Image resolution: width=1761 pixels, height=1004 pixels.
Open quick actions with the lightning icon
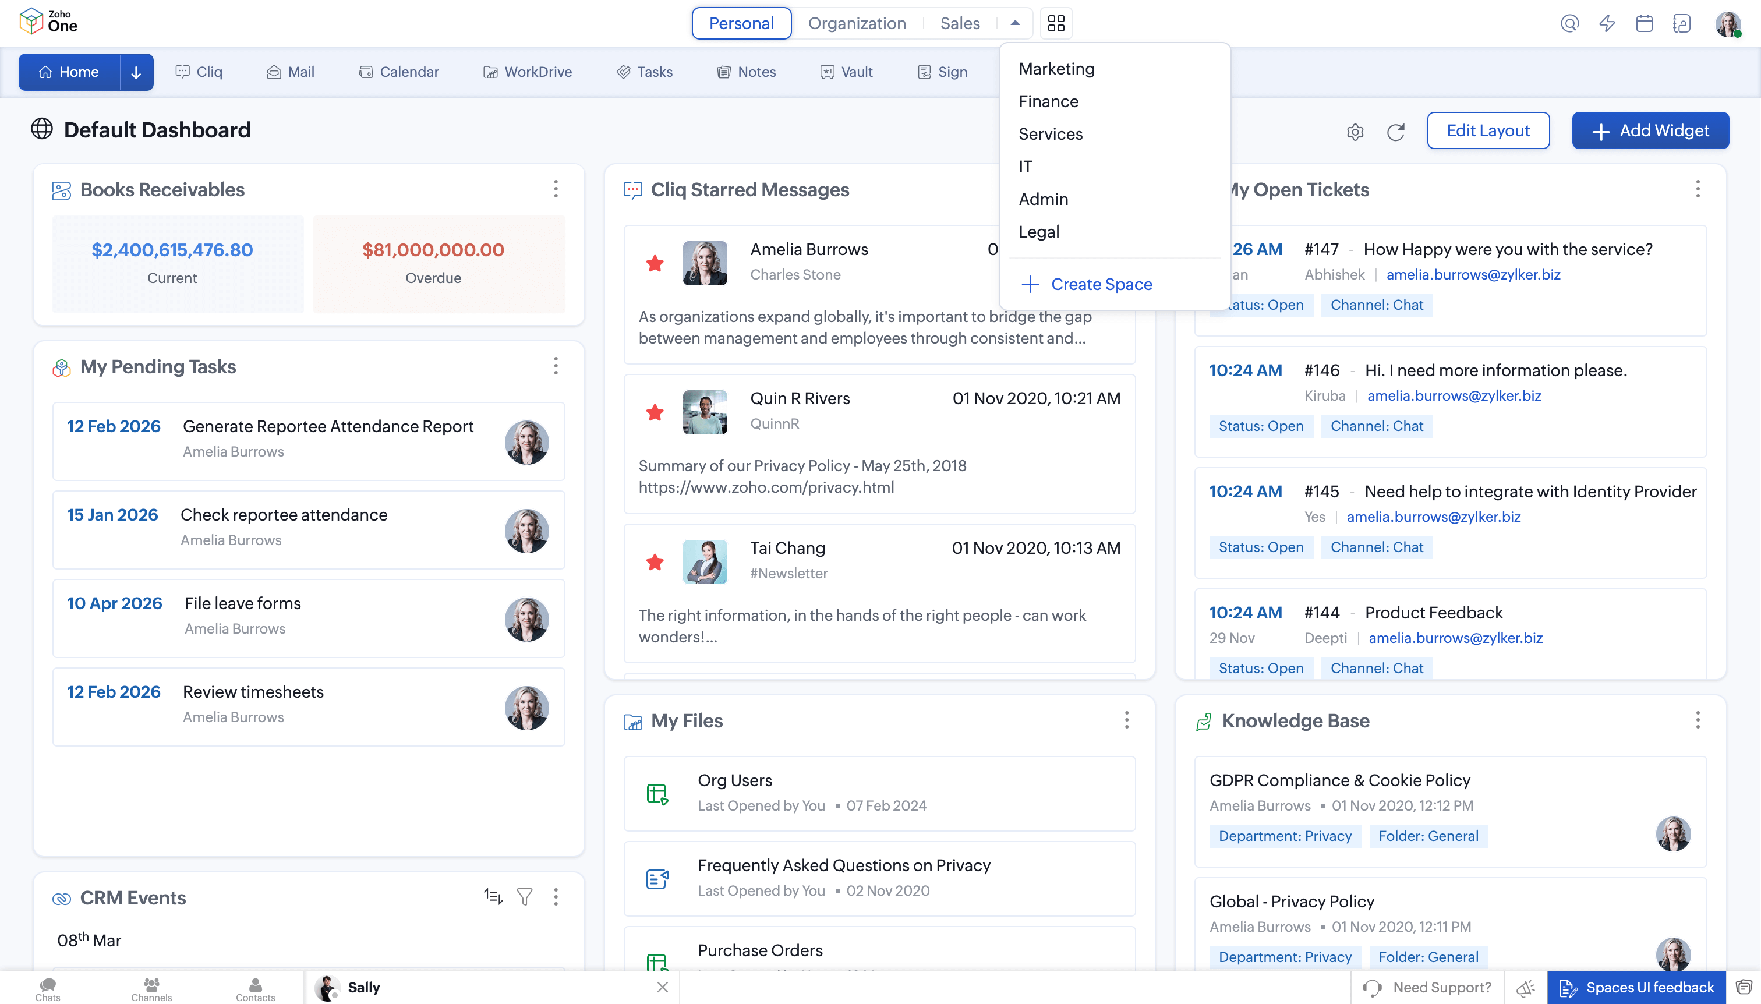click(1607, 23)
